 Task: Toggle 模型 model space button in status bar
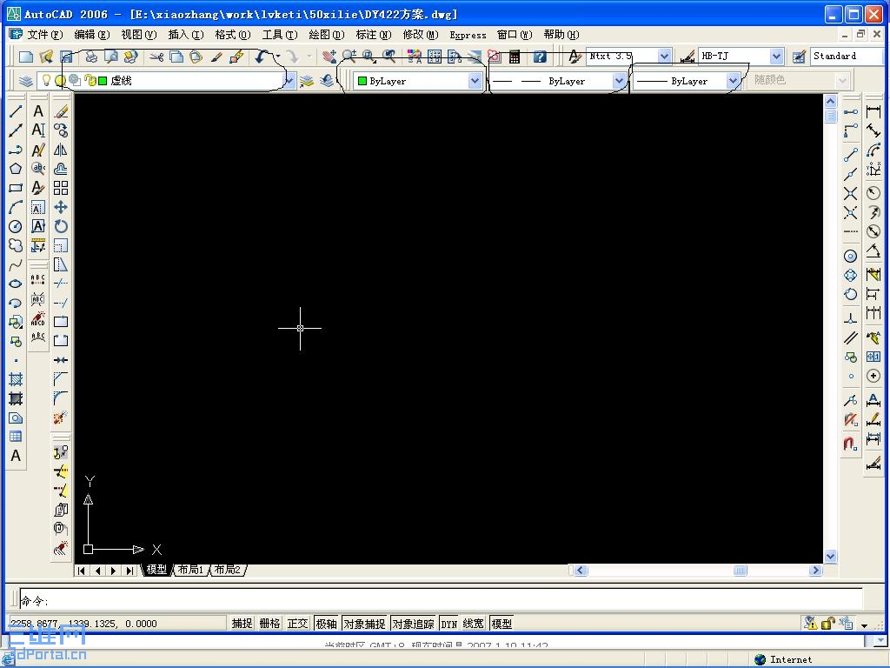tap(501, 624)
